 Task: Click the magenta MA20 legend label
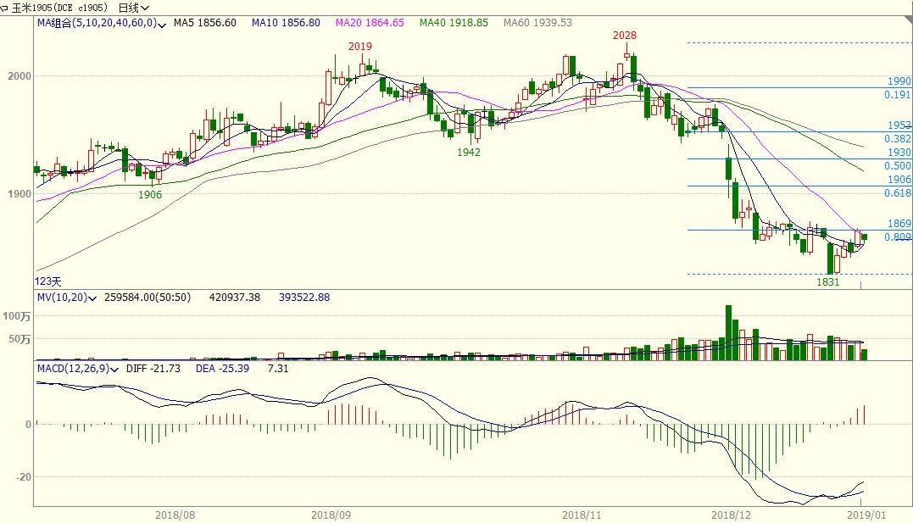click(x=370, y=23)
